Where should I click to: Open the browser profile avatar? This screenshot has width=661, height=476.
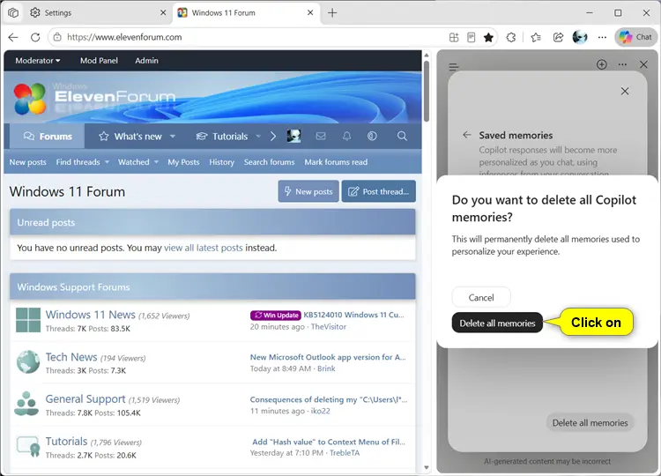coord(580,37)
